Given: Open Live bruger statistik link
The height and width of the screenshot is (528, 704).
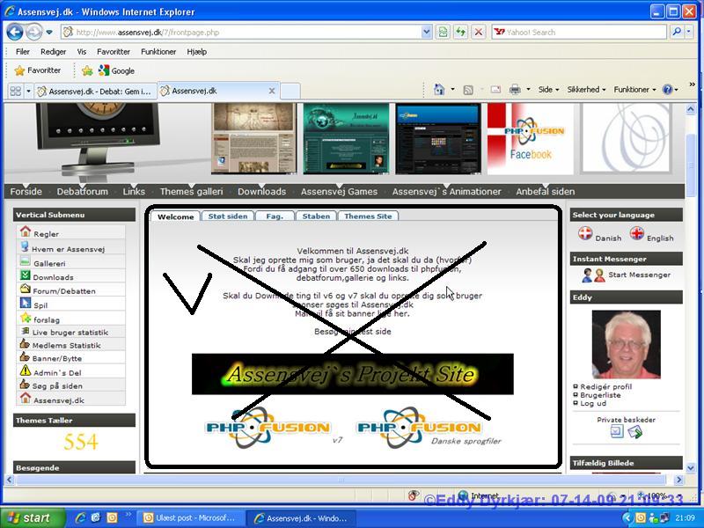Looking at the screenshot, I should [70, 333].
